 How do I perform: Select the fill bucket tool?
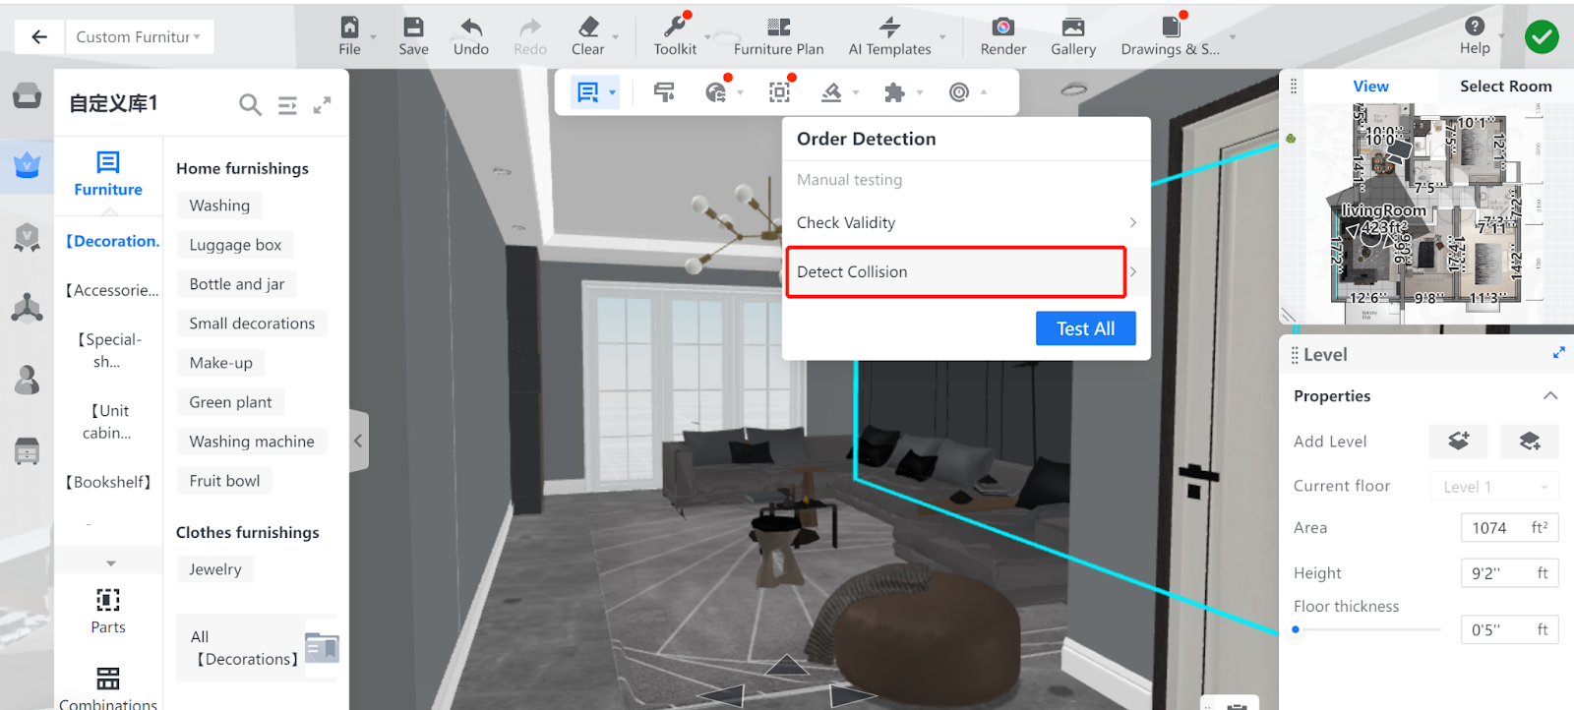pyautogui.click(x=832, y=92)
